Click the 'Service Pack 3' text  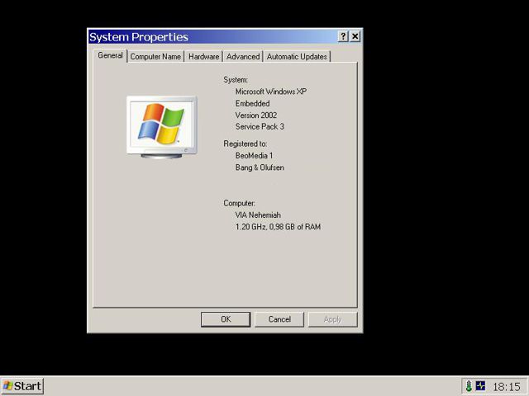pyautogui.click(x=260, y=126)
